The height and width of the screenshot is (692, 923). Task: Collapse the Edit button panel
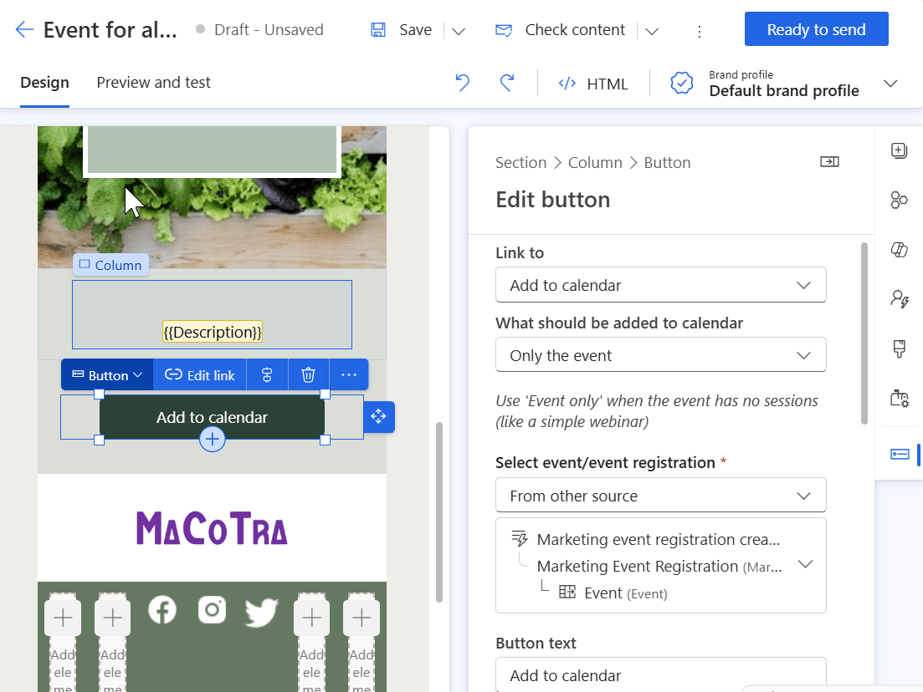click(829, 162)
